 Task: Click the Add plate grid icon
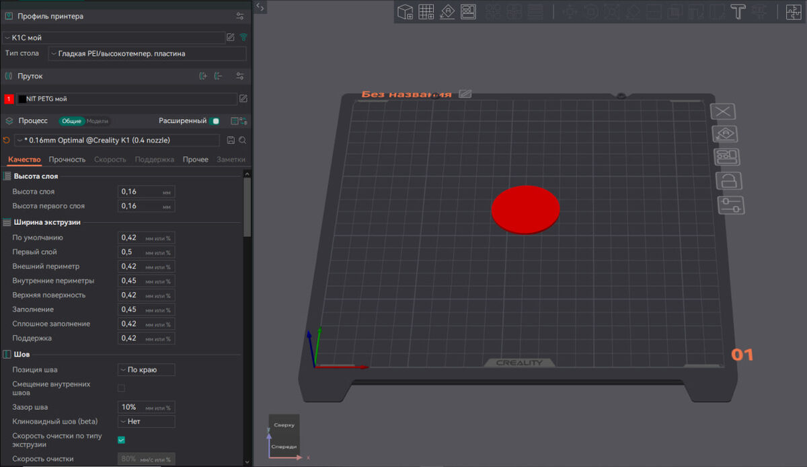[426, 11]
